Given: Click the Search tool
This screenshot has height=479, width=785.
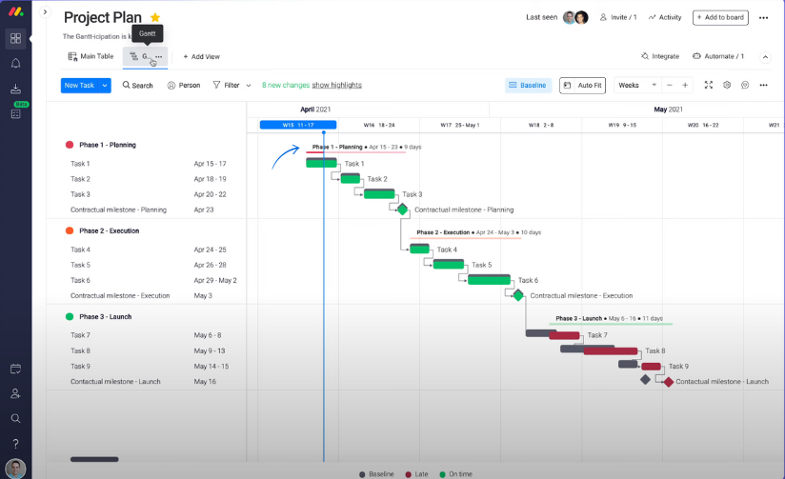Looking at the screenshot, I should pyautogui.click(x=138, y=85).
